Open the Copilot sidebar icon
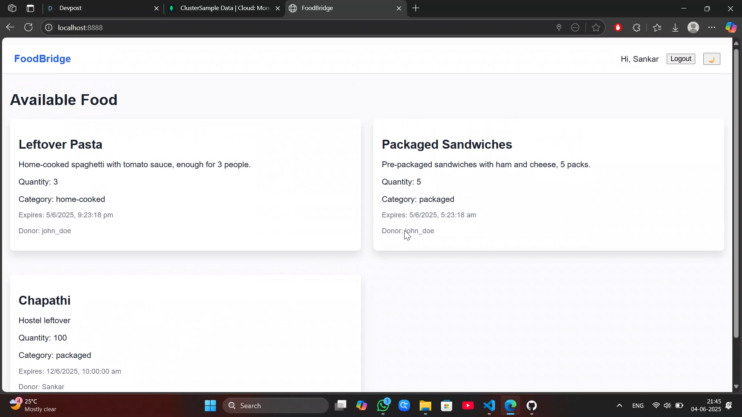The width and height of the screenshot is (742, 417). click(x=730, y=27)
